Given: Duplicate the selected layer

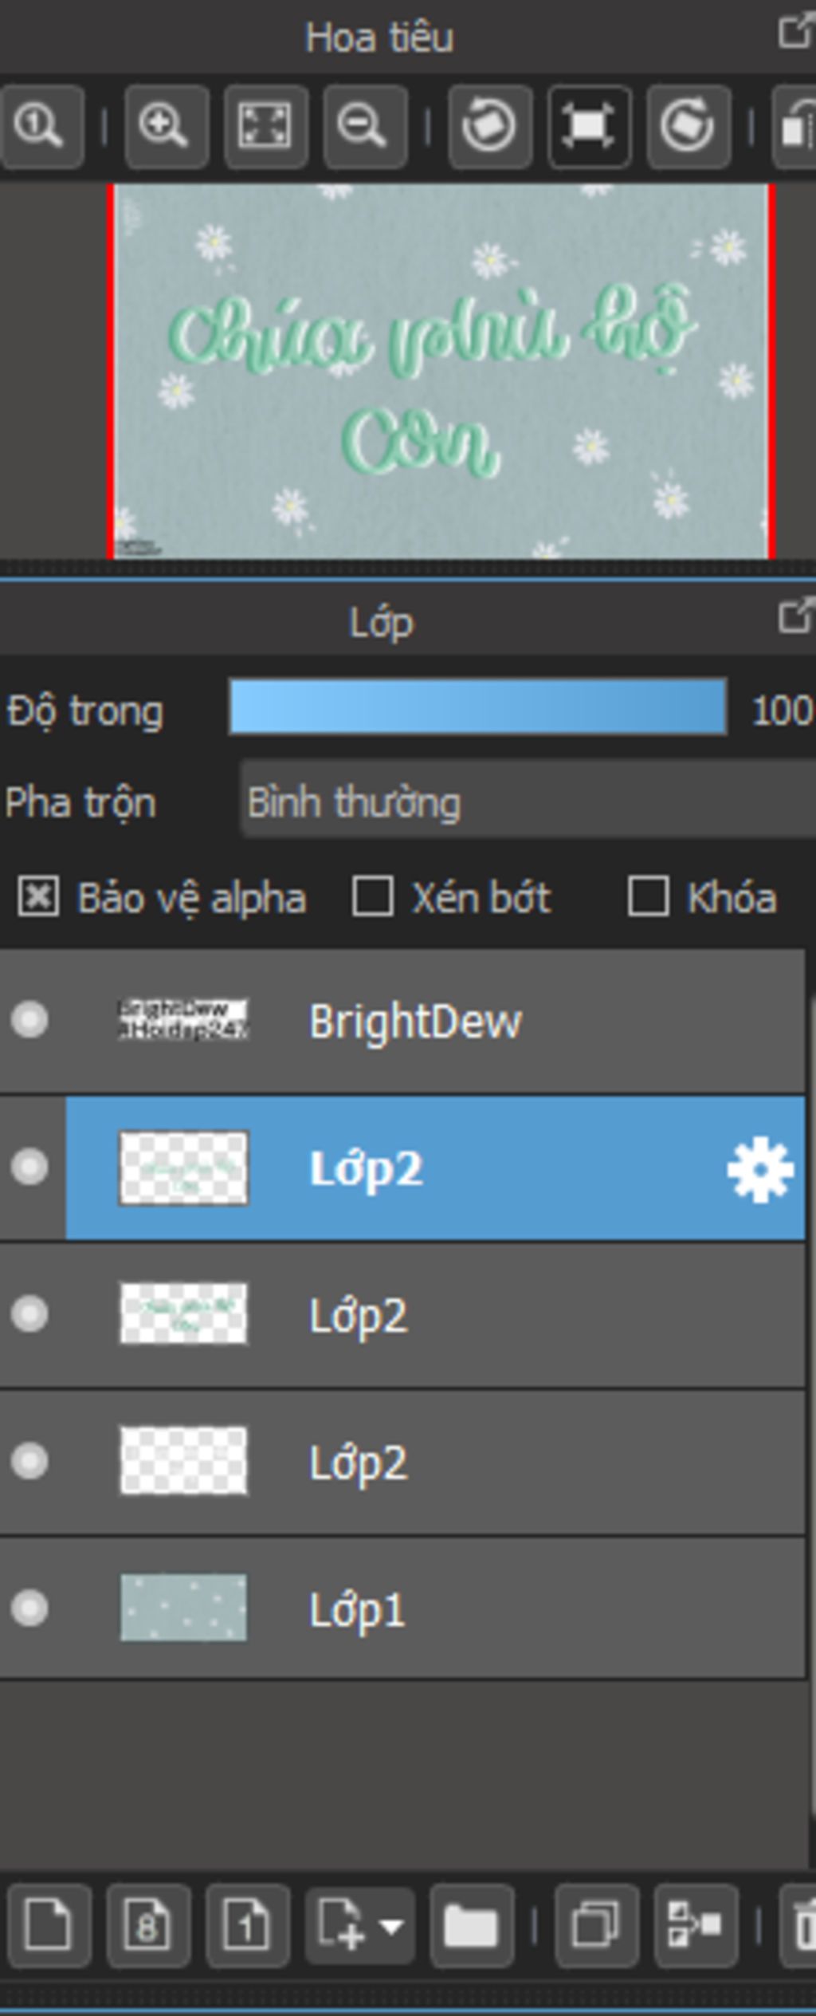Looking at the screenshot, I should pos(596,1926).
